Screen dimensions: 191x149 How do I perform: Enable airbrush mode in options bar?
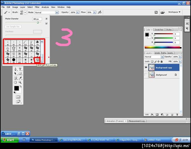click(100, 12)
